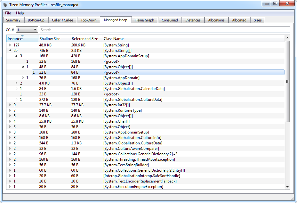297x203 pixels.
Task: Collapse the System.AppDomainSetup sub-branch
Action: [16, 56]
